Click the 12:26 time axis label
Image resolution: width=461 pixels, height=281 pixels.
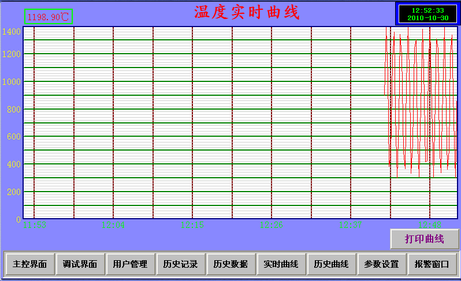[272, 225]
